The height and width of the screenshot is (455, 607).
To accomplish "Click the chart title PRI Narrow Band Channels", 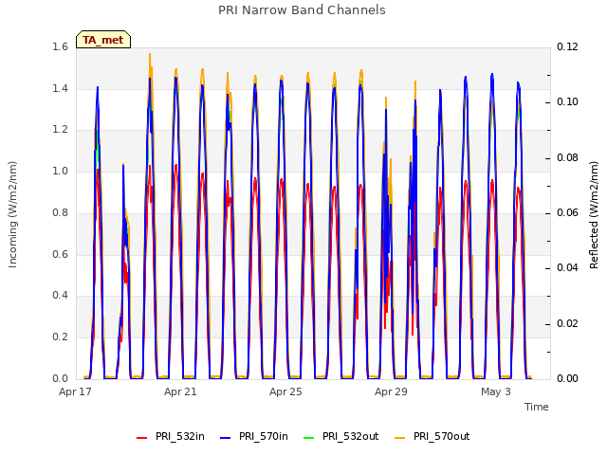I will [302, 10].
